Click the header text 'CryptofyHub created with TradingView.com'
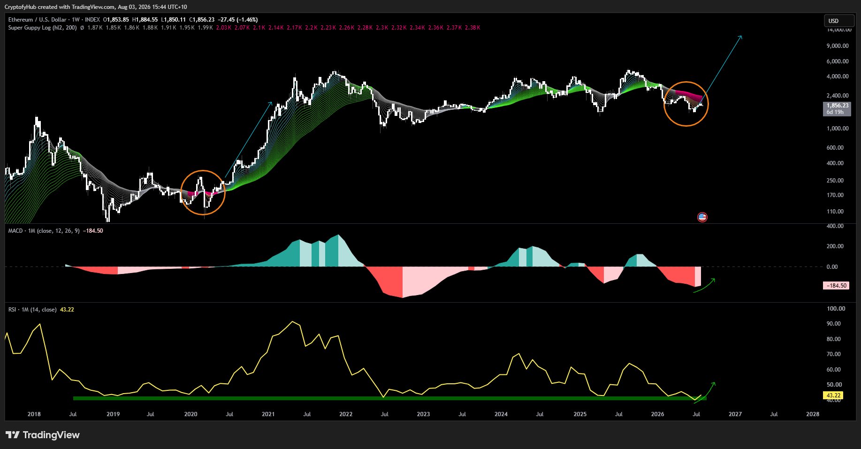This screenshot has height=449, width=861. click(x=59, y=7)
